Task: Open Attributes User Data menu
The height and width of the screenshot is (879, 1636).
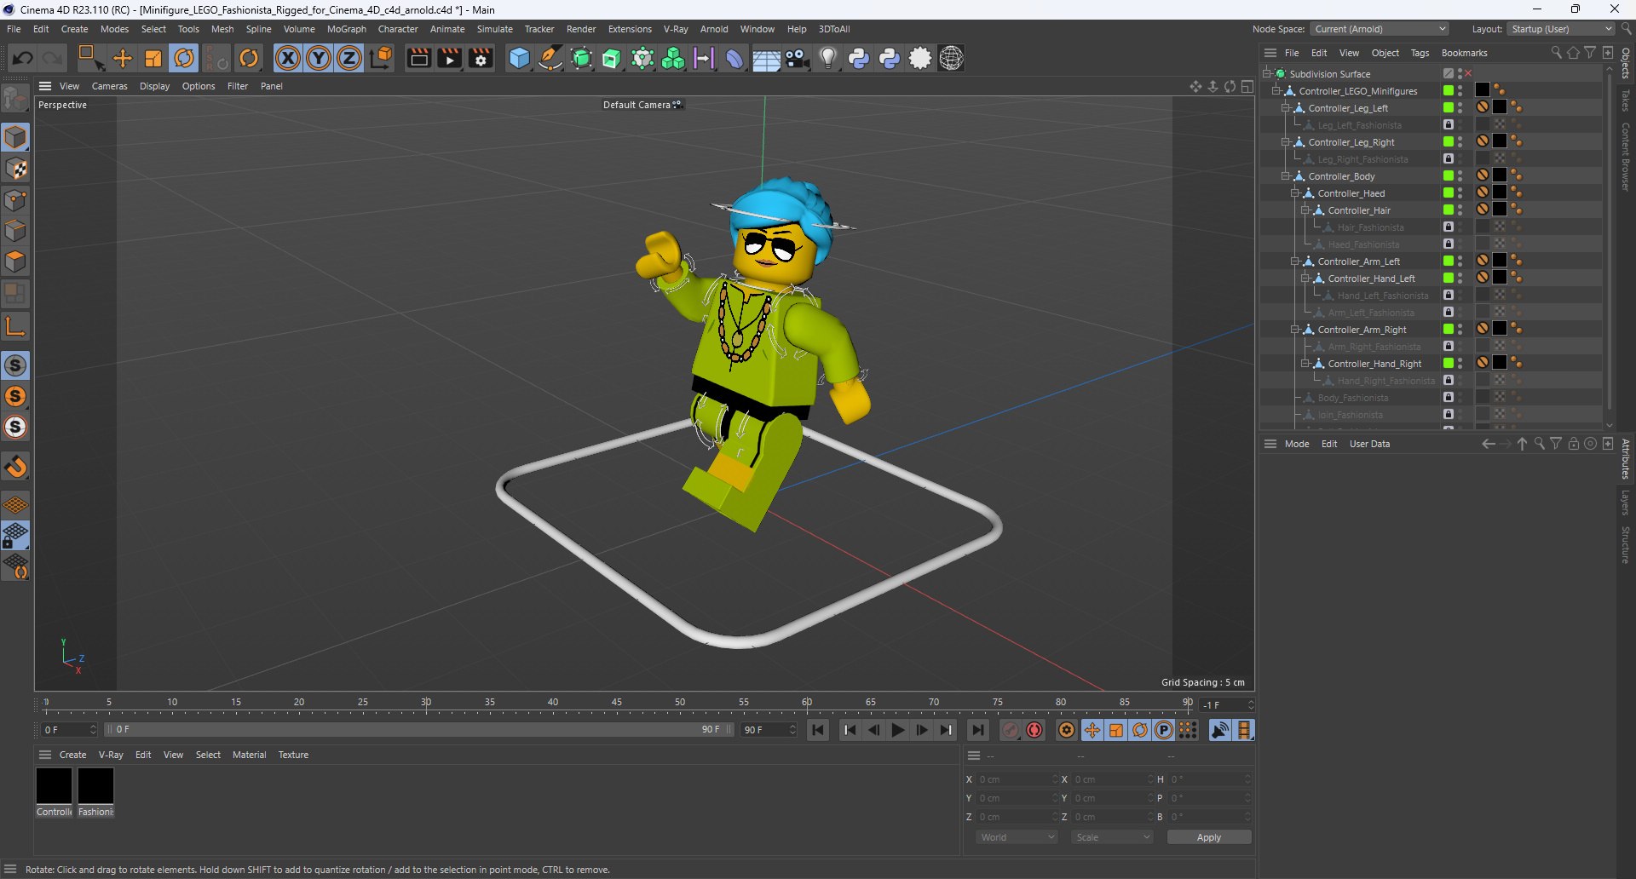Action: tap(1369, 444)
